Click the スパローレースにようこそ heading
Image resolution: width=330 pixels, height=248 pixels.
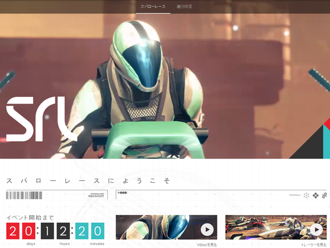(x=88, y=181)
